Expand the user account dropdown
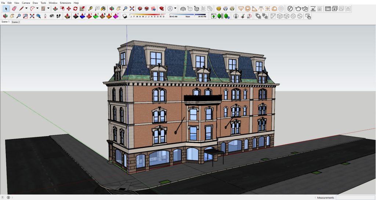 click(x=175, y=8)
